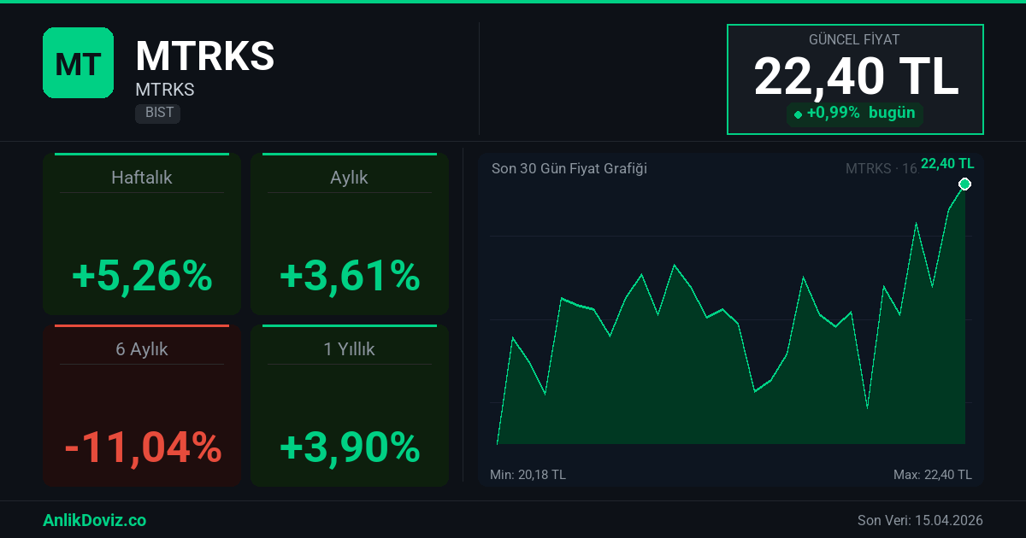Select the Aylık card label
The image size is (1026, 538).
coord(349,178)
